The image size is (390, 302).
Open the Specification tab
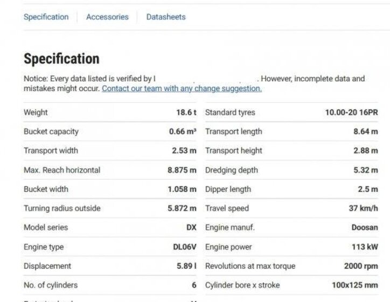(46, 17)
